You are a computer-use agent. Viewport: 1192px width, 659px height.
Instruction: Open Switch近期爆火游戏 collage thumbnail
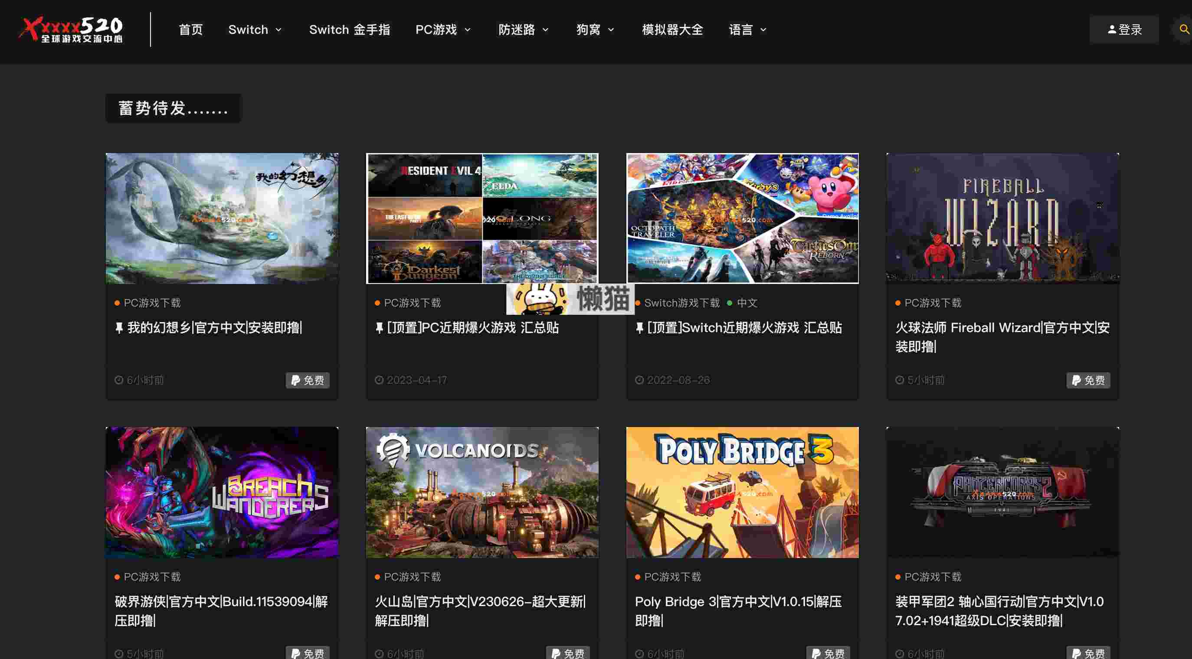click(x=742, y=218)
